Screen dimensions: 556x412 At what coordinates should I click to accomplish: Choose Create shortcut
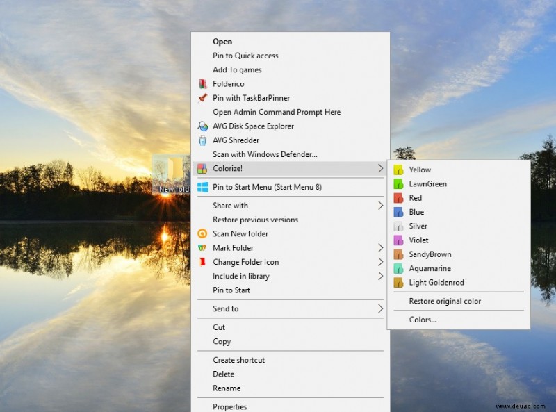pos(290,360)
